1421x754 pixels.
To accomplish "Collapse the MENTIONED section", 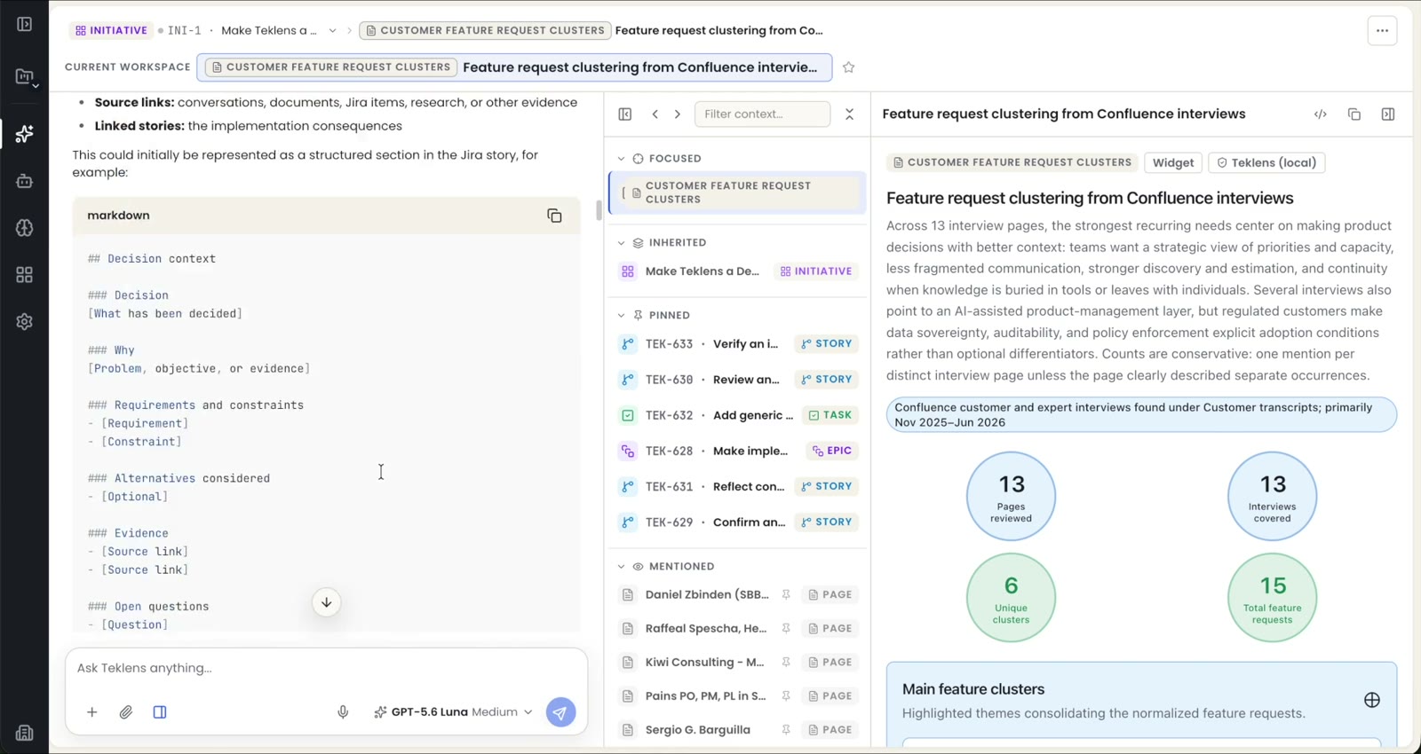I will [621, 567].
